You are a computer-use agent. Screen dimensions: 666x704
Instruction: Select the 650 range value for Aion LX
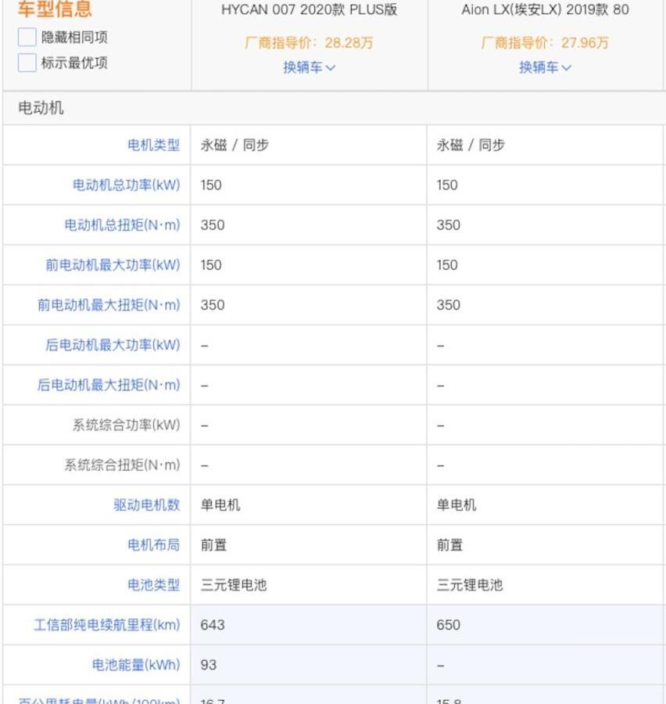(449, 625)
